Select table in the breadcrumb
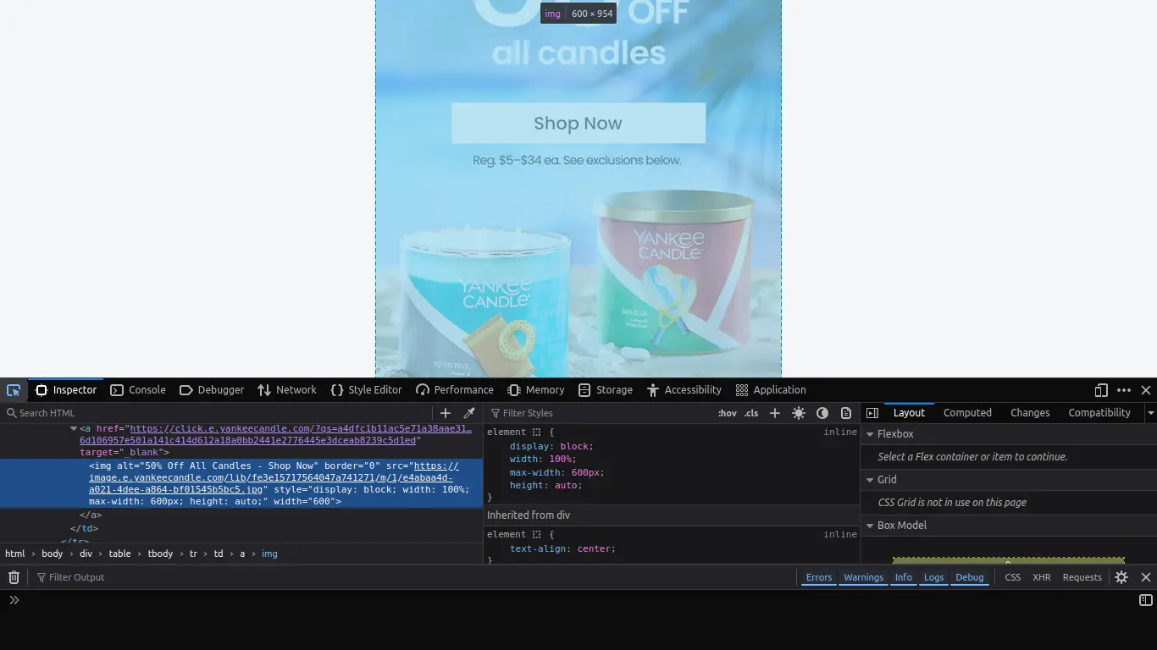The height and width of the screenshot is (650, 1157). pyautogui.click(x=119, y=554)
